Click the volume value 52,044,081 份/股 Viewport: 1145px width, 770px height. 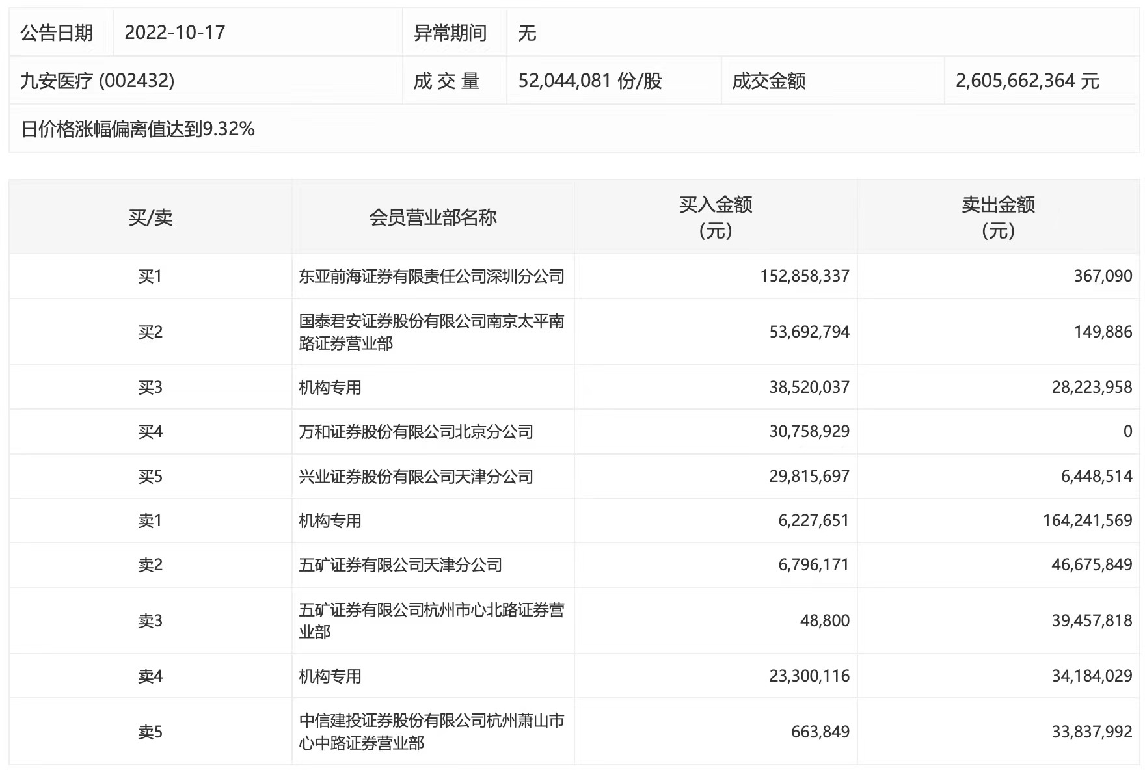point(590,81)
